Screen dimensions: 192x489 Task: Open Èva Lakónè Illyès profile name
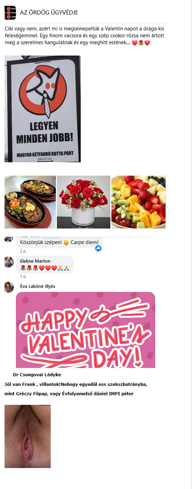[38, 286]
